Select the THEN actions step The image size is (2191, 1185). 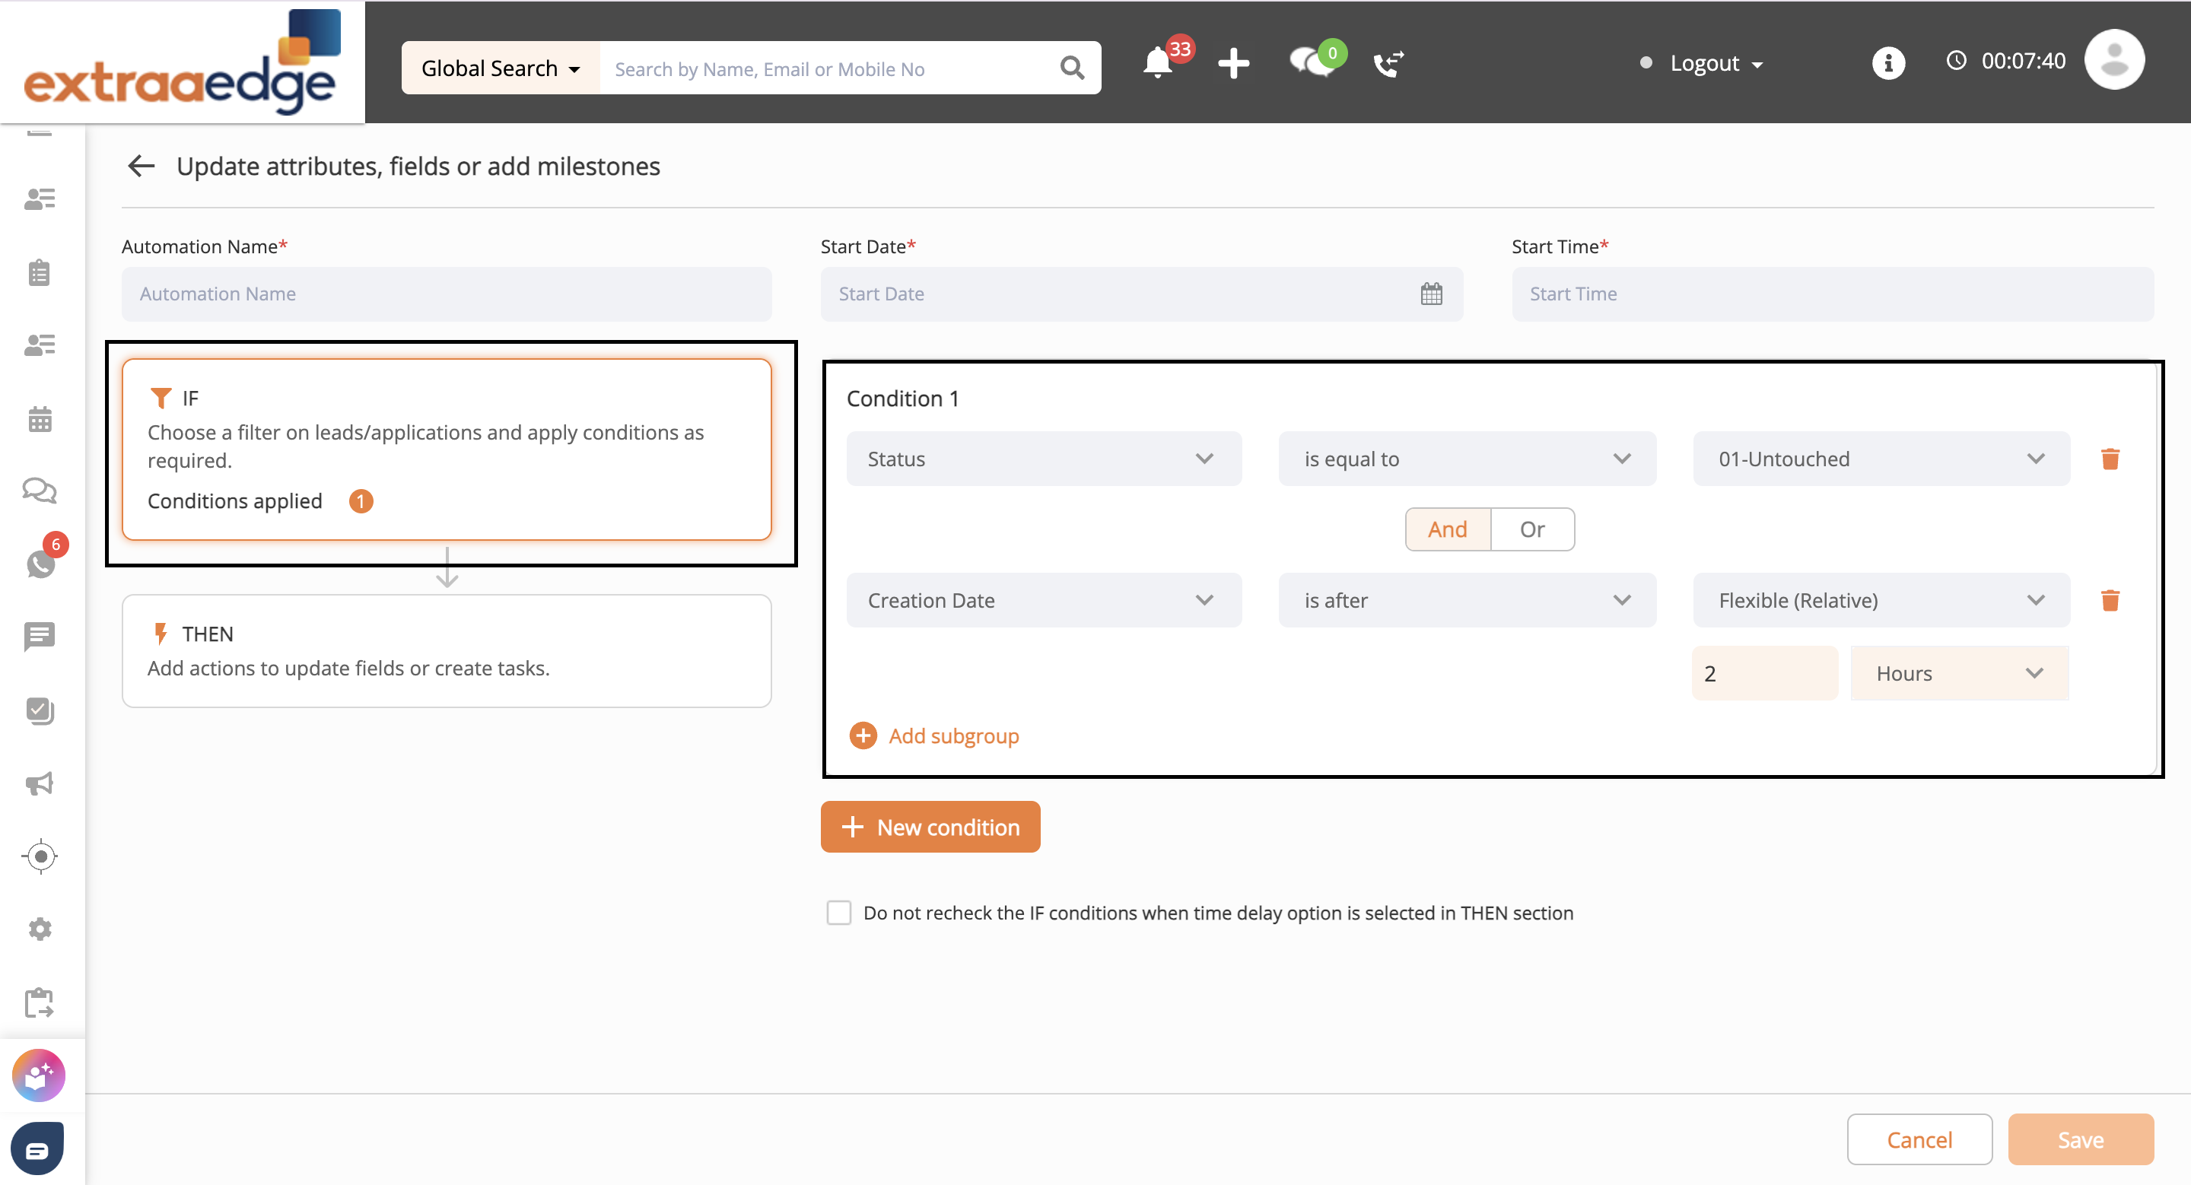pyautogui.click(x=447, y=650)
